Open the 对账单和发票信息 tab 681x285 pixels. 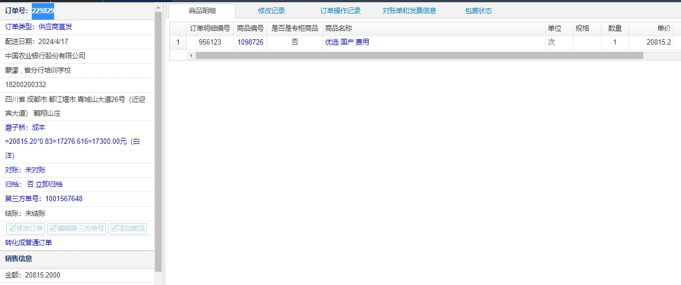[x=409, y=11]
